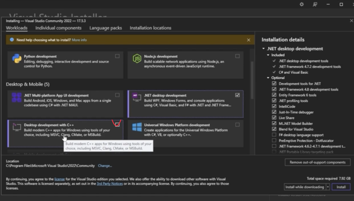Click the Universal Windows Platform Windows logo icon
Screen dimensions: 354x201
coord(137,127)
